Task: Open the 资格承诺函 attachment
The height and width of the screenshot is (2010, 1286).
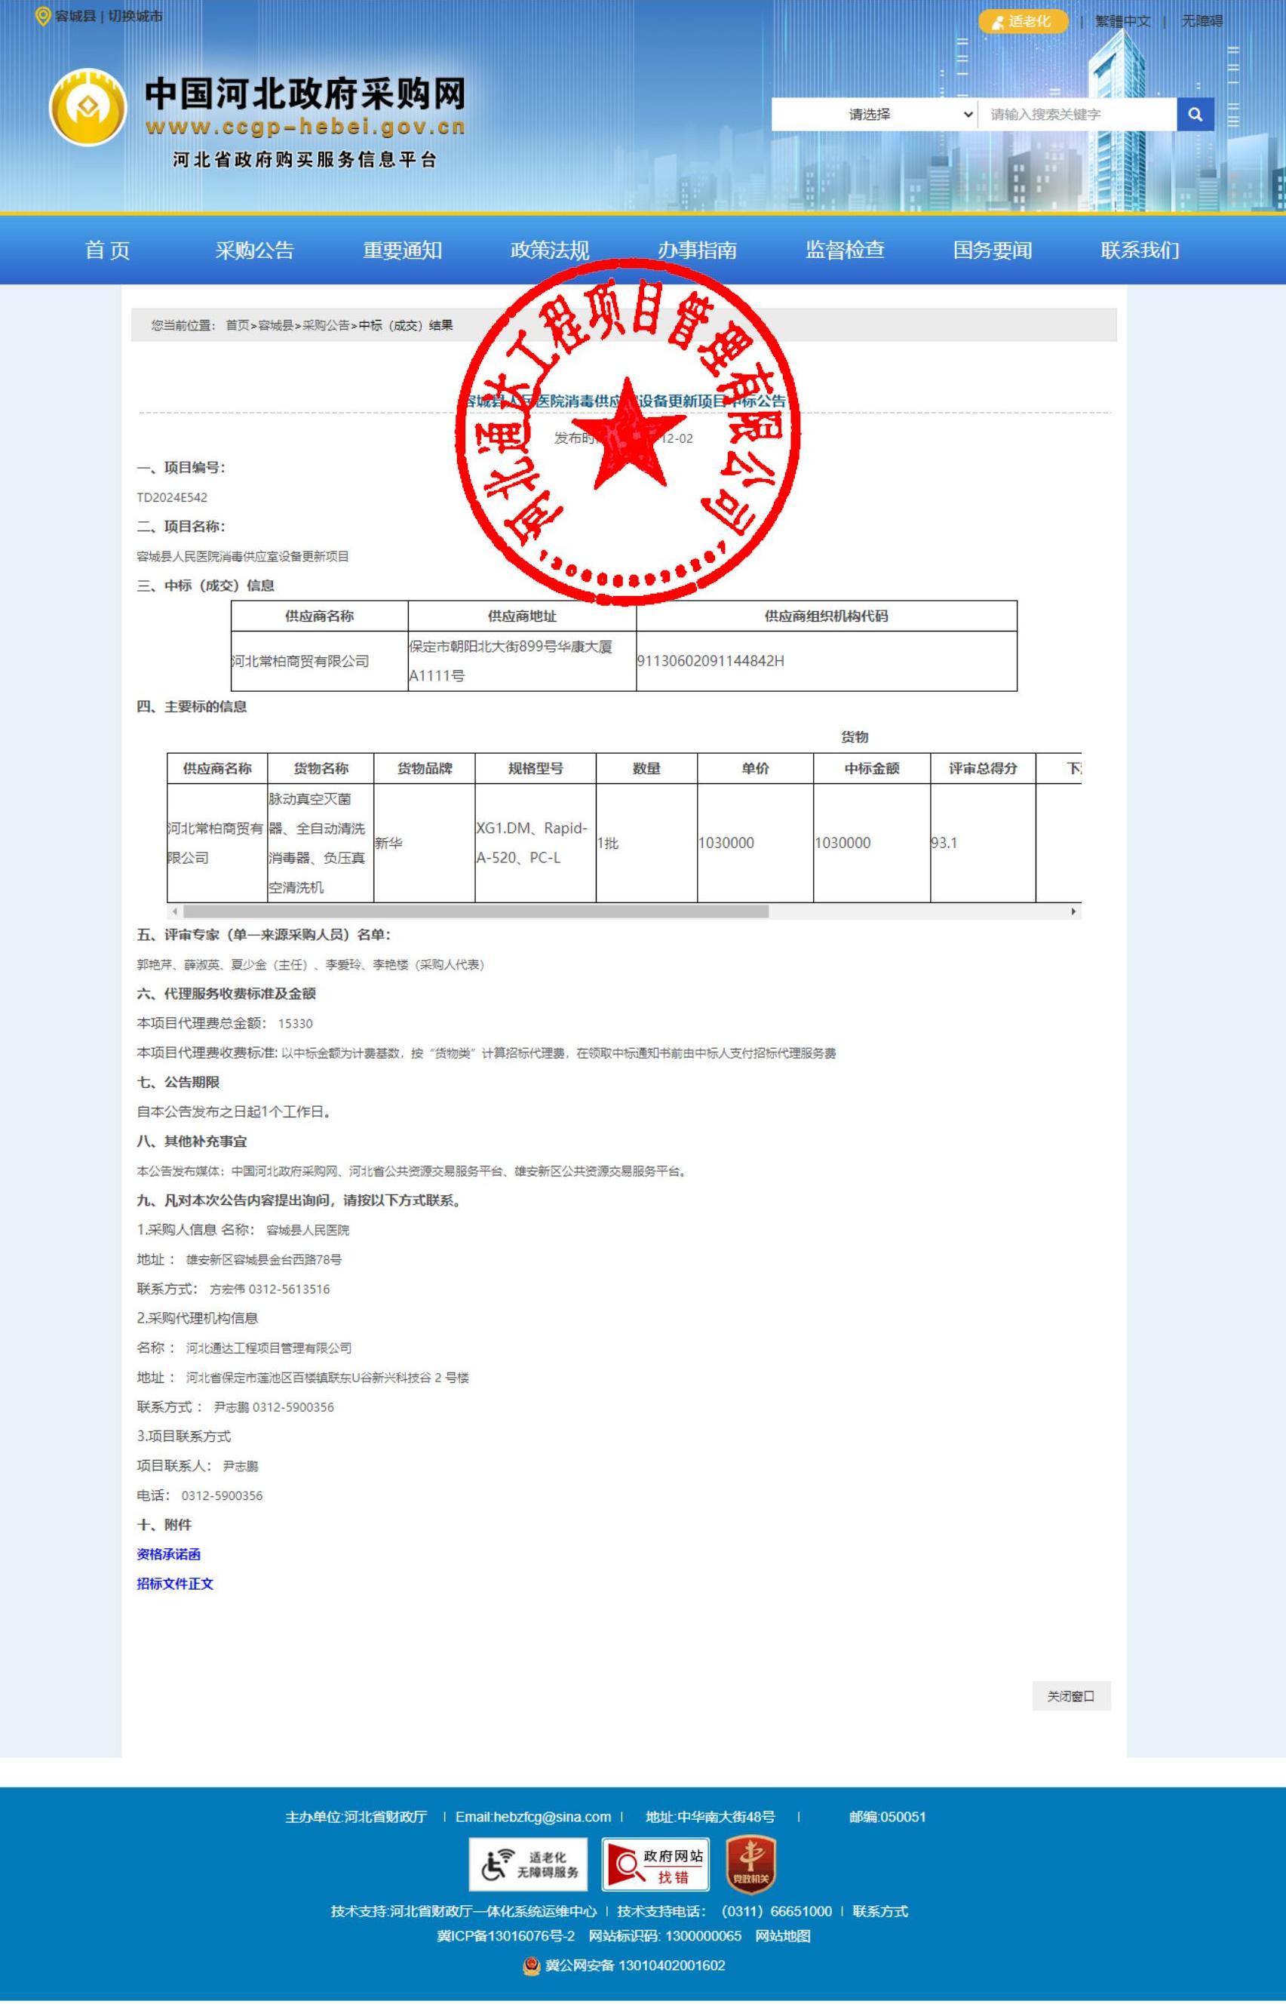Action: pos(169,1554)
